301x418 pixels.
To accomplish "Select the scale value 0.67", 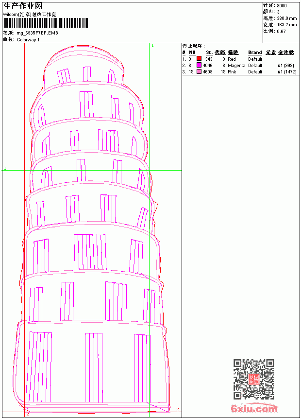I will tap(281, 31).
